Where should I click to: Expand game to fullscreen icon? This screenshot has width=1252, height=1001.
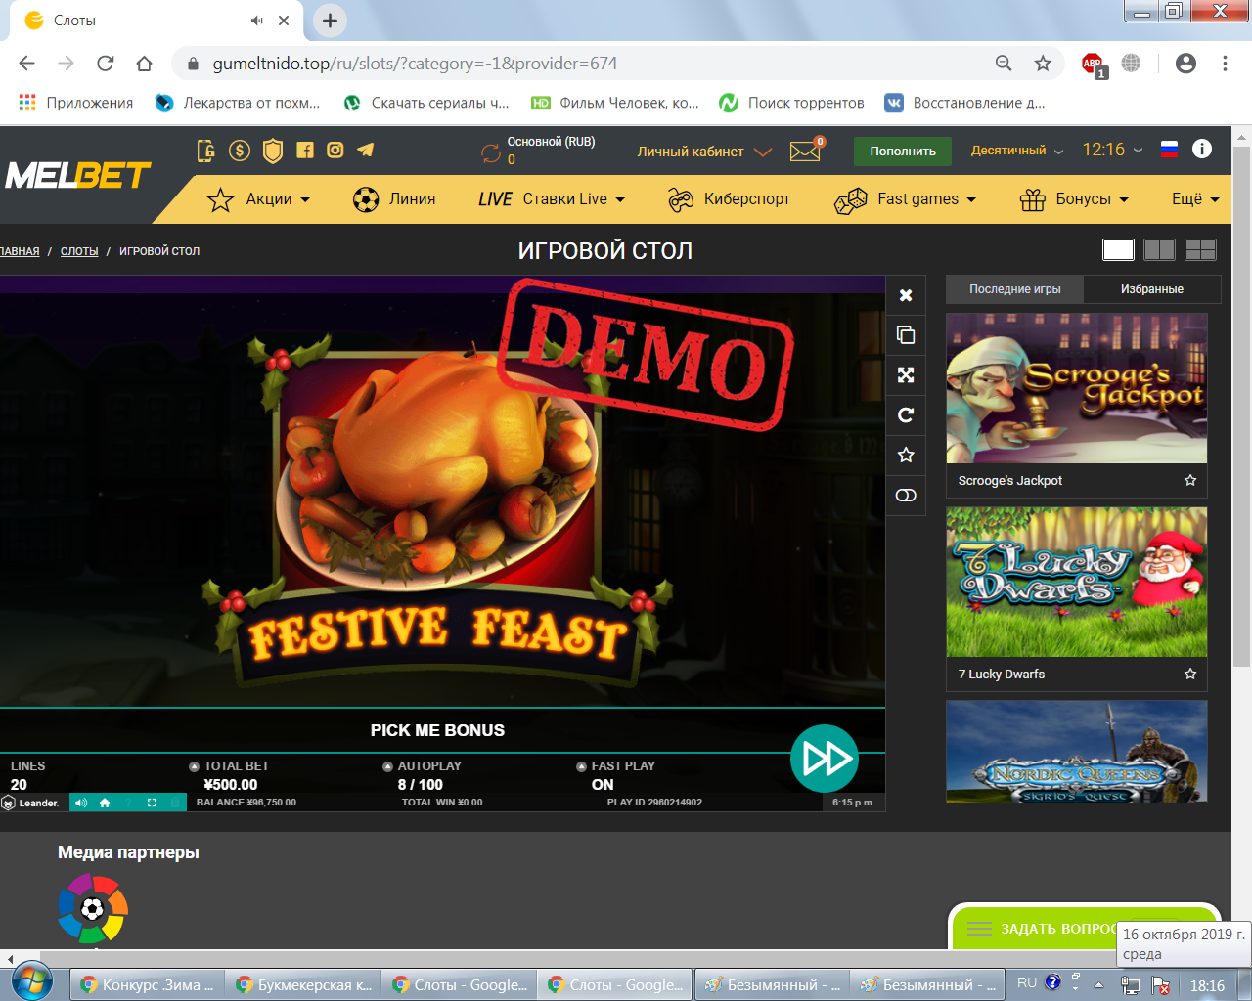[906, 374]
